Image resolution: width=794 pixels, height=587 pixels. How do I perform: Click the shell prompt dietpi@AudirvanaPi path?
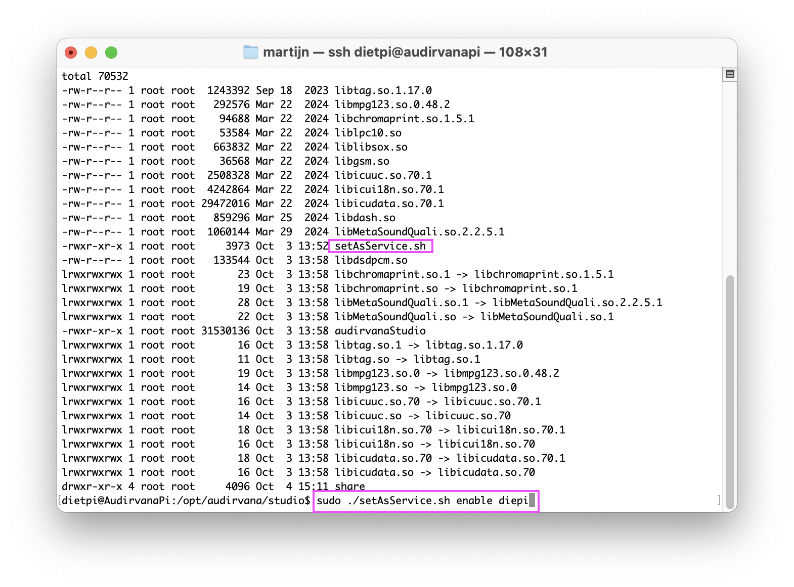click(186, 501)
